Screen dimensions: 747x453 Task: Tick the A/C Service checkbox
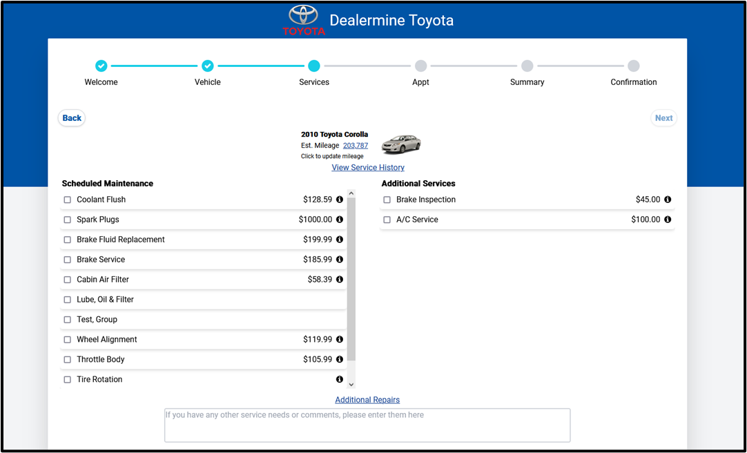(x=387, y=220)
